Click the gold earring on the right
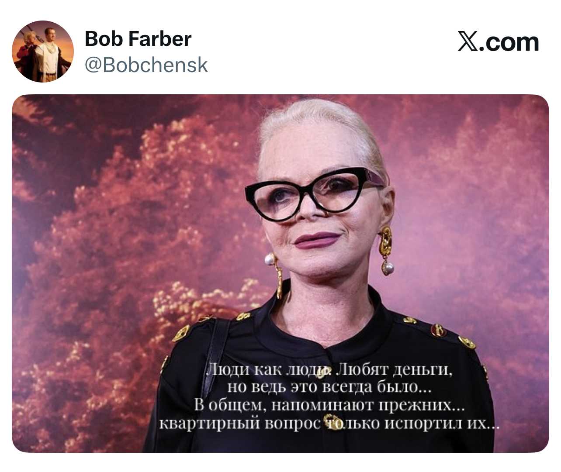561x472 pixels. pos(386,250)
